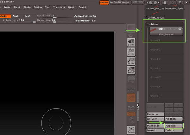The image size is (190, 135).
Task: Toggle the Menus button
Action: coord(104,3)
